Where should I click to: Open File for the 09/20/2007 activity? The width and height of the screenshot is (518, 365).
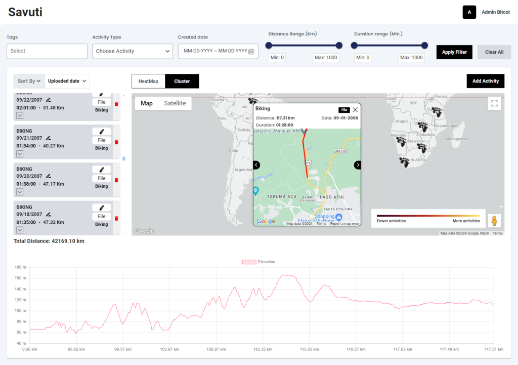pyautogui.click(x=101, y=178)
